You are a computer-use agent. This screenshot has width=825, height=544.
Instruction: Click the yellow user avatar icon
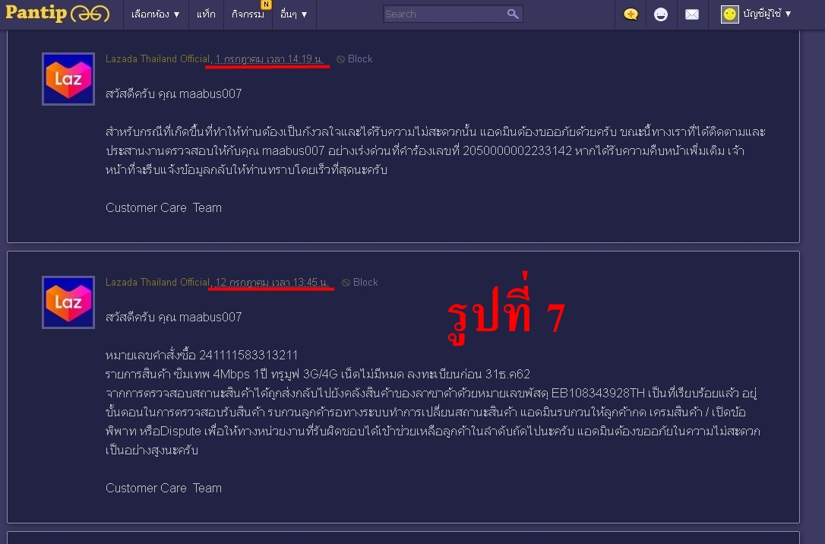coord(730,14)
